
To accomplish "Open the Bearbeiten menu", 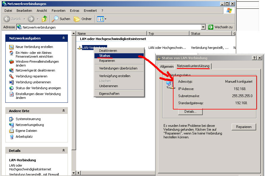I will pos(24,11).
